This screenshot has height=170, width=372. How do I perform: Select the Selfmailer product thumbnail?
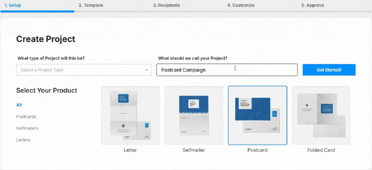194,116
